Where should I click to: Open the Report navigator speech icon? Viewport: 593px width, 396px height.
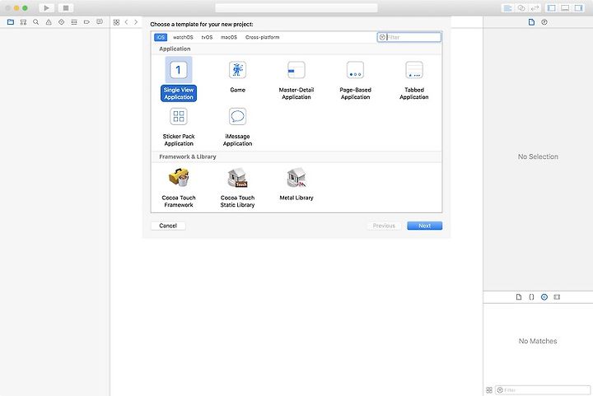click(x=100, y=22)
